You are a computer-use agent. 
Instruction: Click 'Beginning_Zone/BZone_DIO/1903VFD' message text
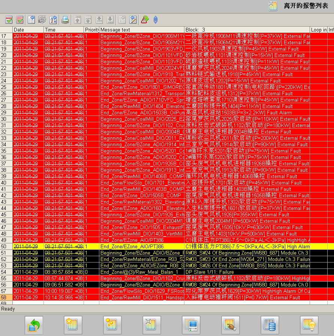coord(142,49)
